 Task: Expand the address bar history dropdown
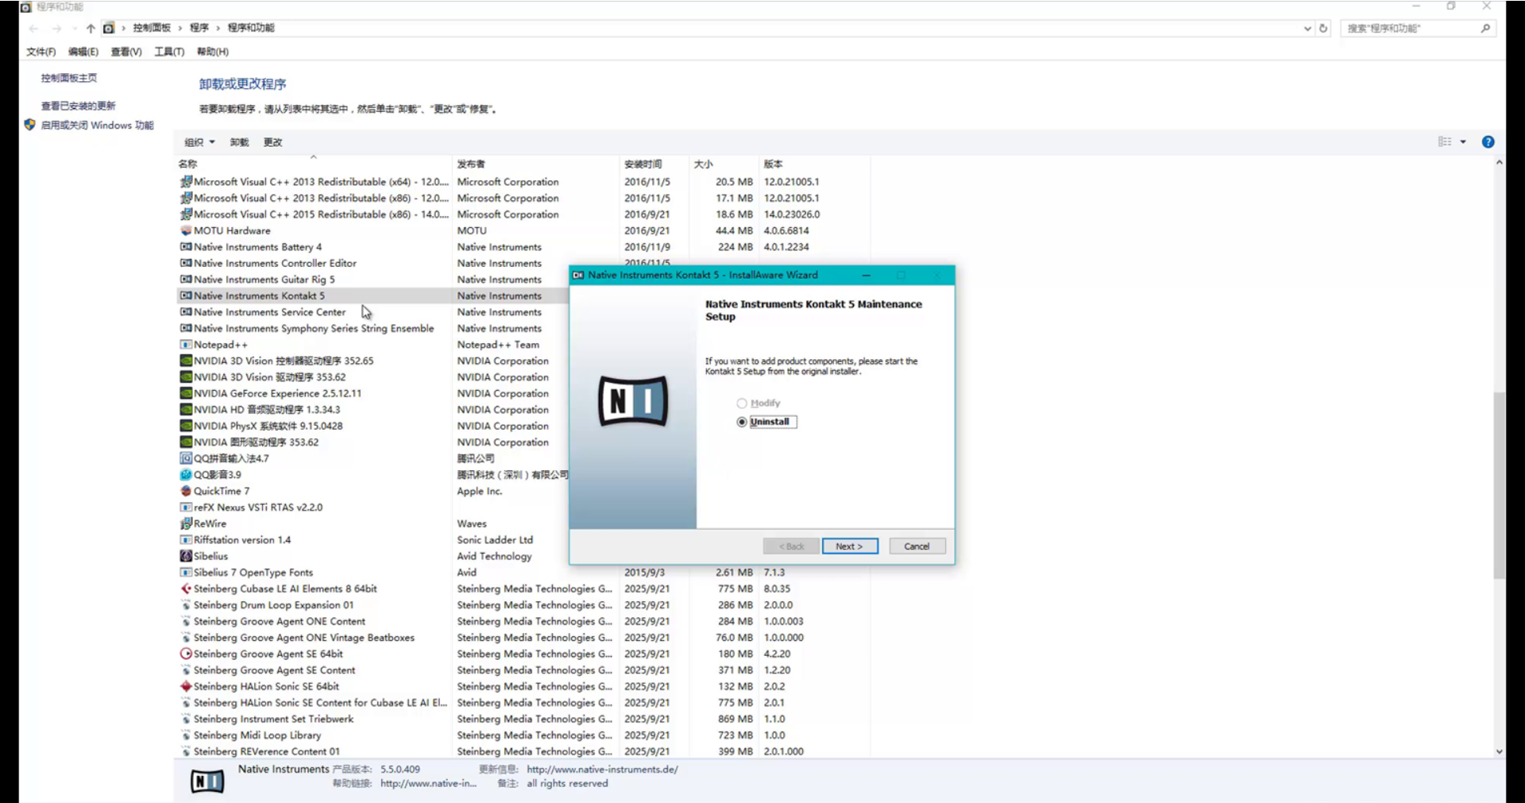1307,28
